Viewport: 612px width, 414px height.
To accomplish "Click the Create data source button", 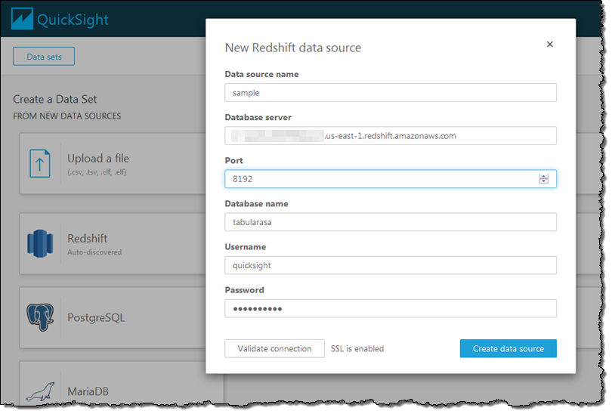I will point(508,348).
